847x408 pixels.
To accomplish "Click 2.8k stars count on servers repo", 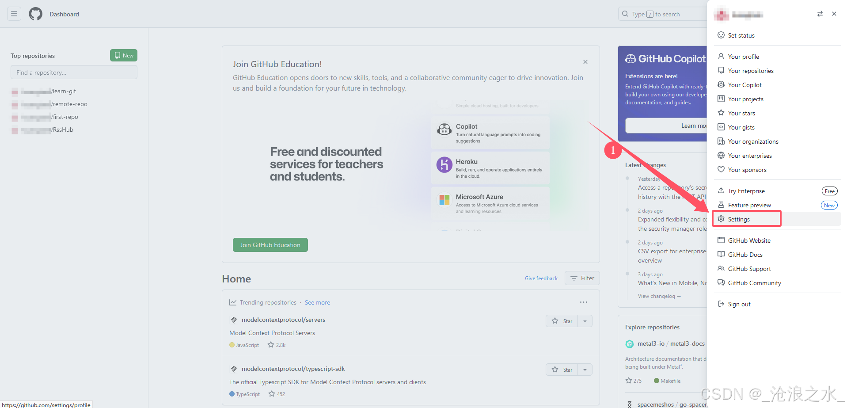I will pos(277,345).
